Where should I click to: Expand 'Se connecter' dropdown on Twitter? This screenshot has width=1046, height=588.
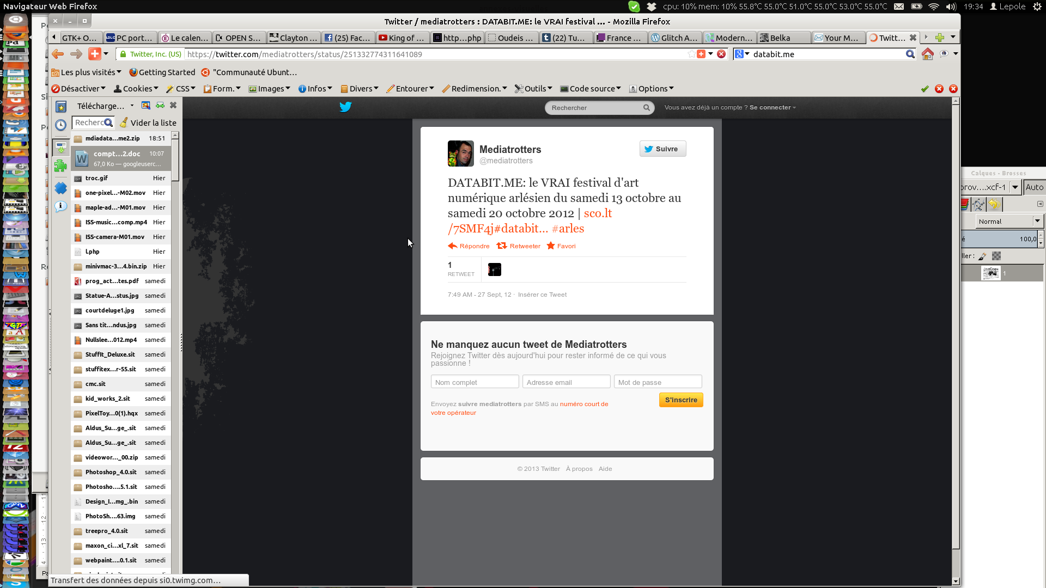pyautogui.click(x=773, y=108)
